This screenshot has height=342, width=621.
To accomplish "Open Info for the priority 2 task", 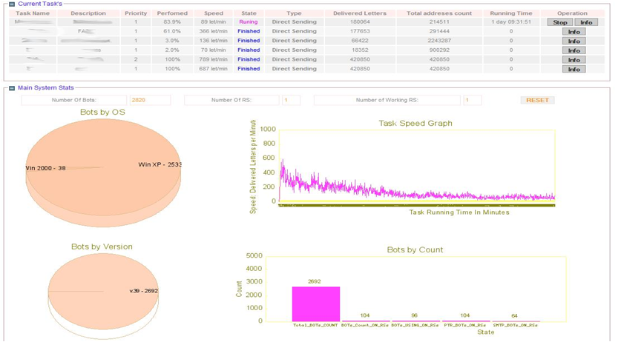I will (x=574, y=60).
